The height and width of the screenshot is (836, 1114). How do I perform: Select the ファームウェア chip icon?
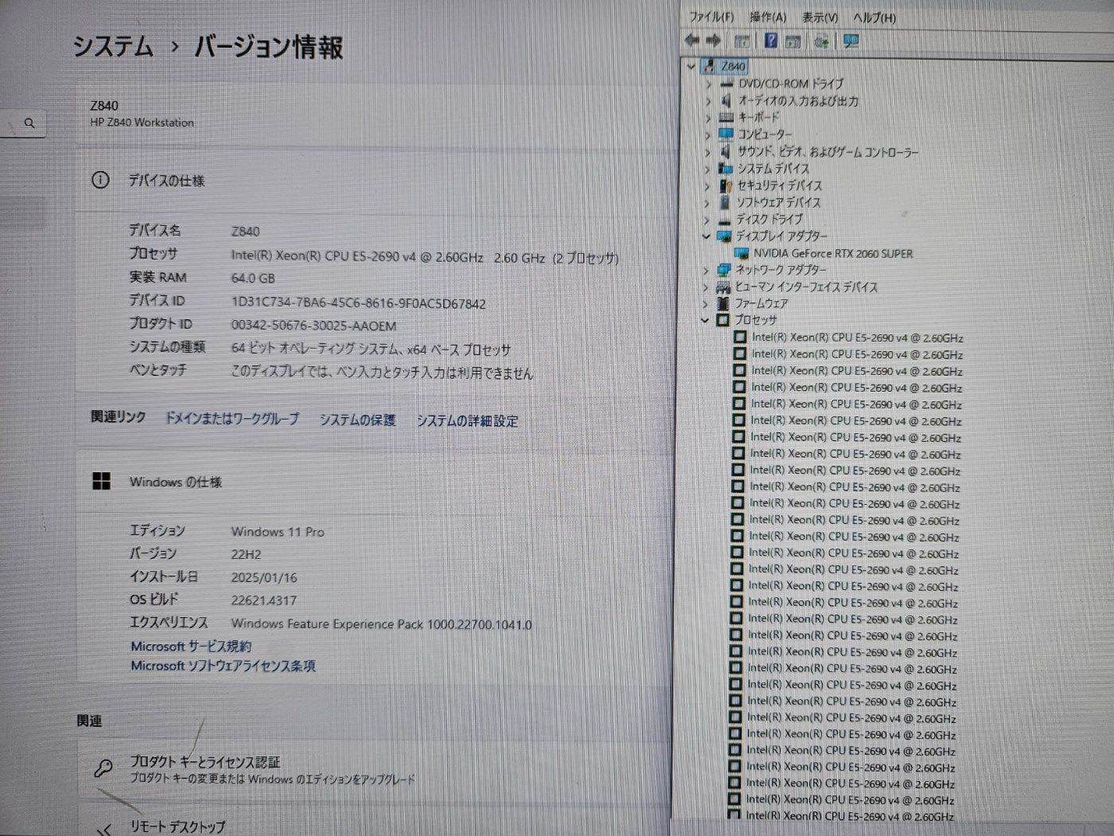(x=723, y=303)
